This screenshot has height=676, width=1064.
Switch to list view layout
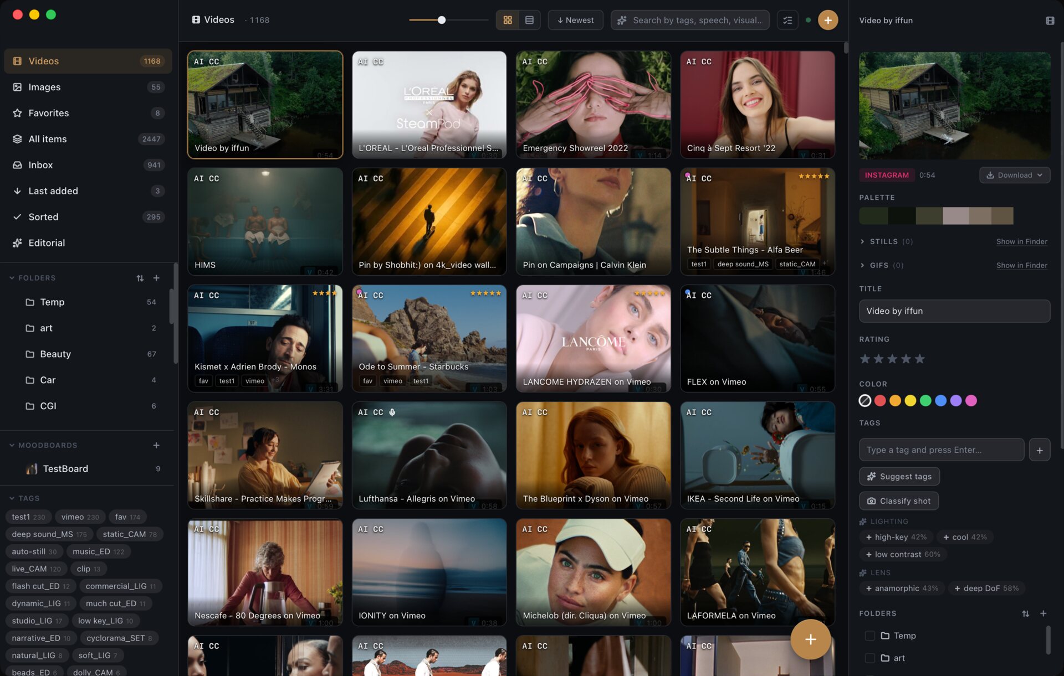529,20
